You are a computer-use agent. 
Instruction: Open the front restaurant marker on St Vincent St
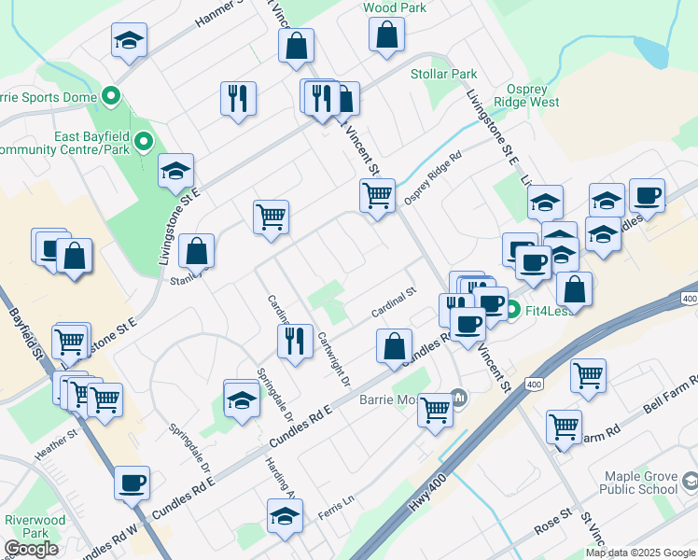pos(322,99)
